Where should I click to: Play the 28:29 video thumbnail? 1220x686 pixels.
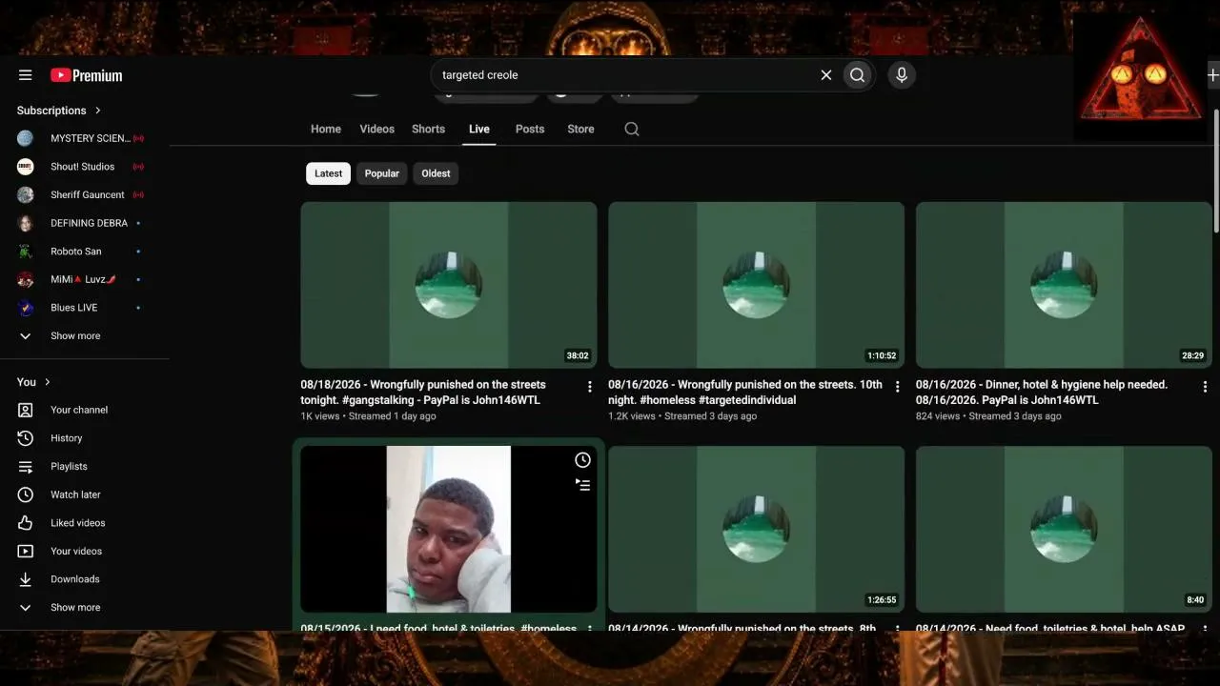click(1064, 285)
